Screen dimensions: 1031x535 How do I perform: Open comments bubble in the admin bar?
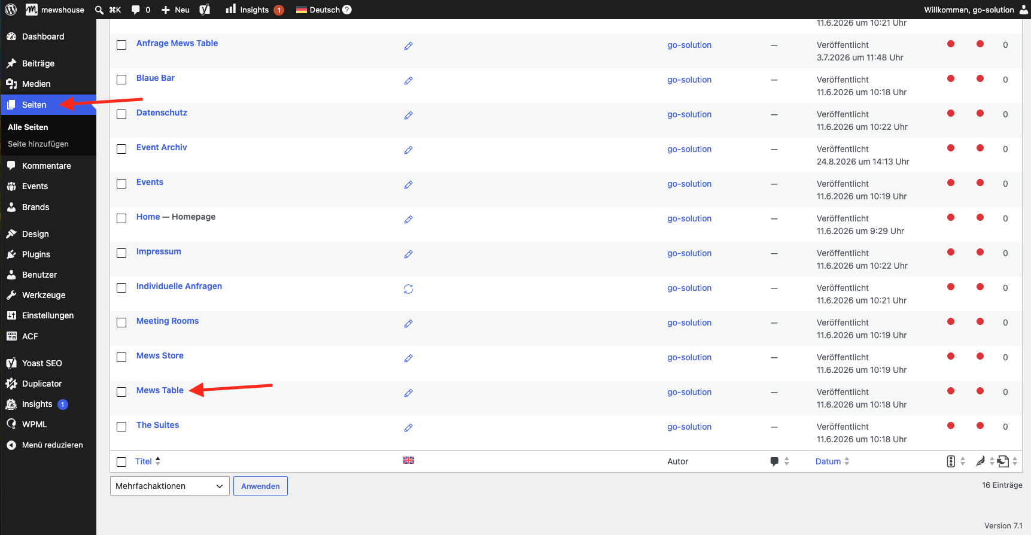pyautogui.click(x=136, y=10)
